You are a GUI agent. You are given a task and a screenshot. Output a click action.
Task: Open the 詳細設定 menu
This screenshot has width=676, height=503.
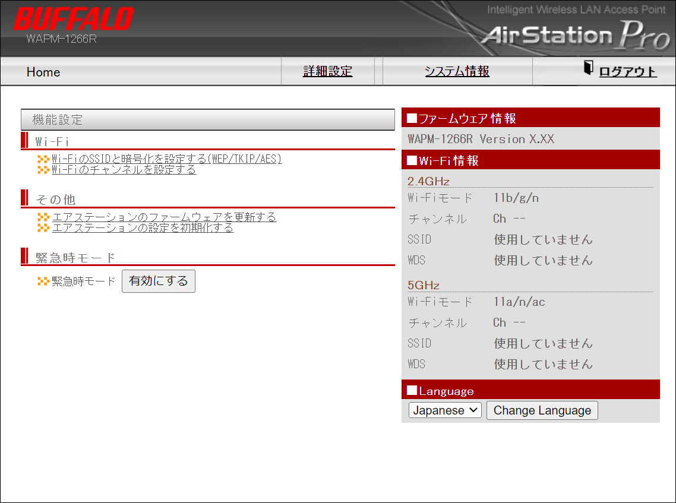point(327,71)
